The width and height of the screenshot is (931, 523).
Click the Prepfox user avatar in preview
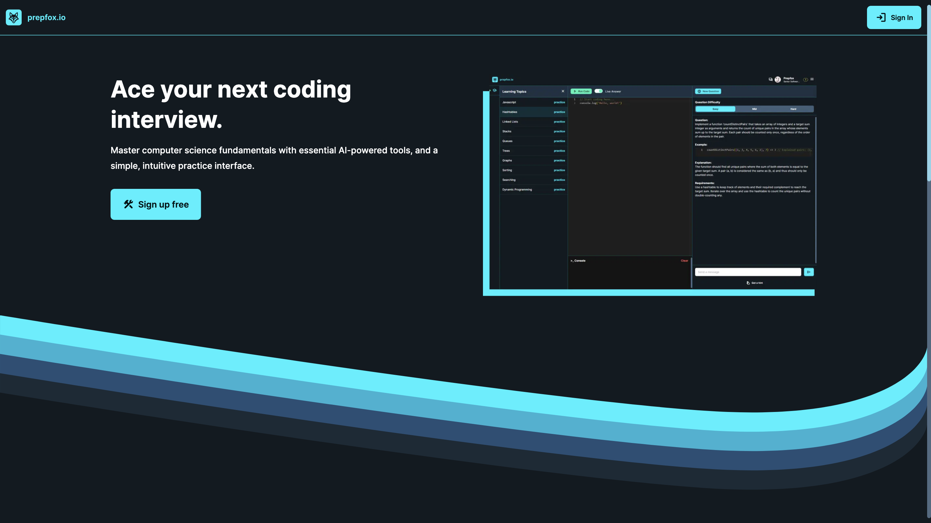[778, 79]
